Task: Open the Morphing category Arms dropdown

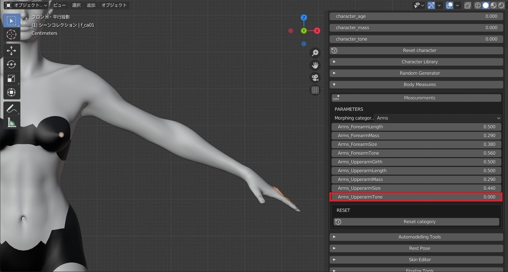Action: pos(438,118)
